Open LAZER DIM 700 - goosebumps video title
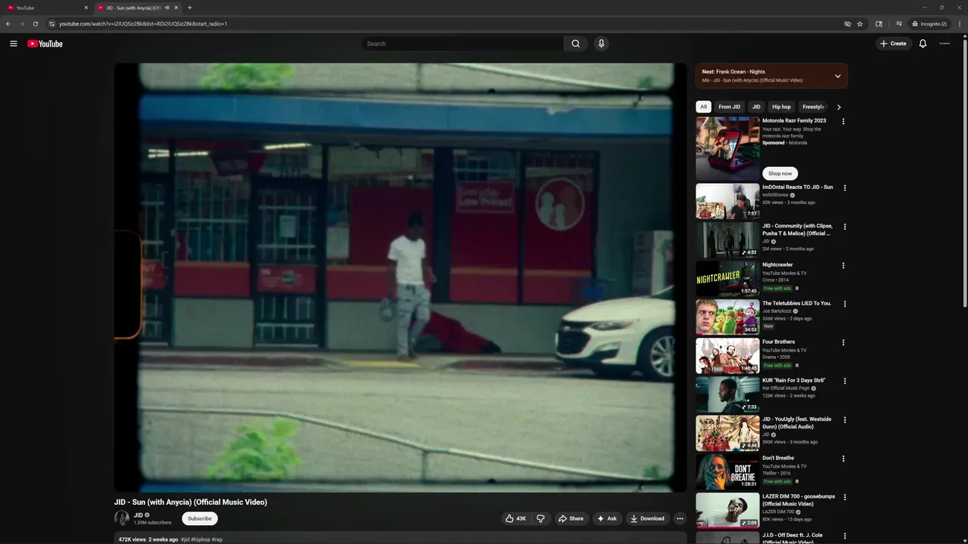 click(799, 500)
